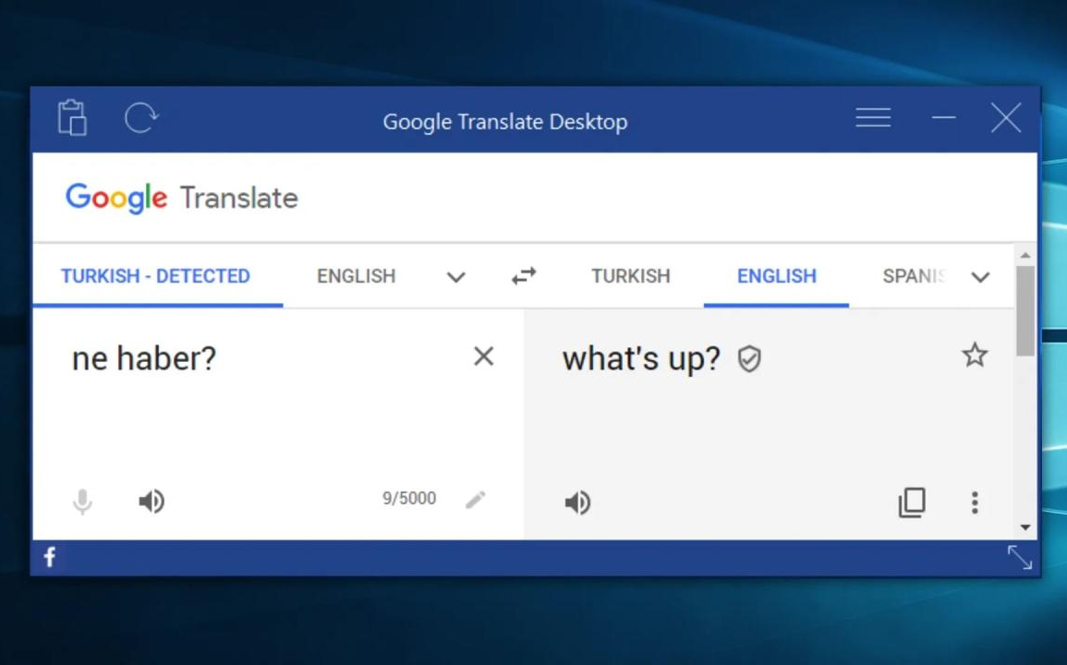Click the refresh arrow icon in title bar
The height and width of the screenshot is (665, 1067).
pyautogui.click(x=141, y=117)
